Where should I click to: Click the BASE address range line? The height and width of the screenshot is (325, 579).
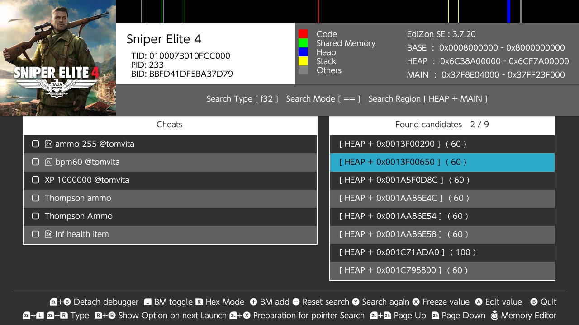click(486, 48)
